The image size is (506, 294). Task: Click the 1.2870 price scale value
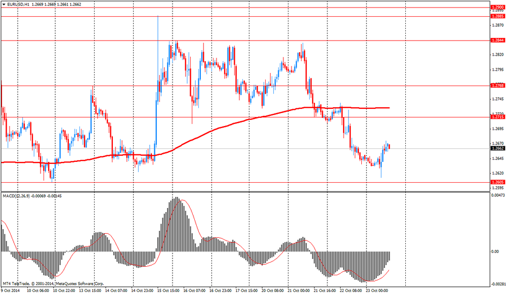tap(497, 25)
